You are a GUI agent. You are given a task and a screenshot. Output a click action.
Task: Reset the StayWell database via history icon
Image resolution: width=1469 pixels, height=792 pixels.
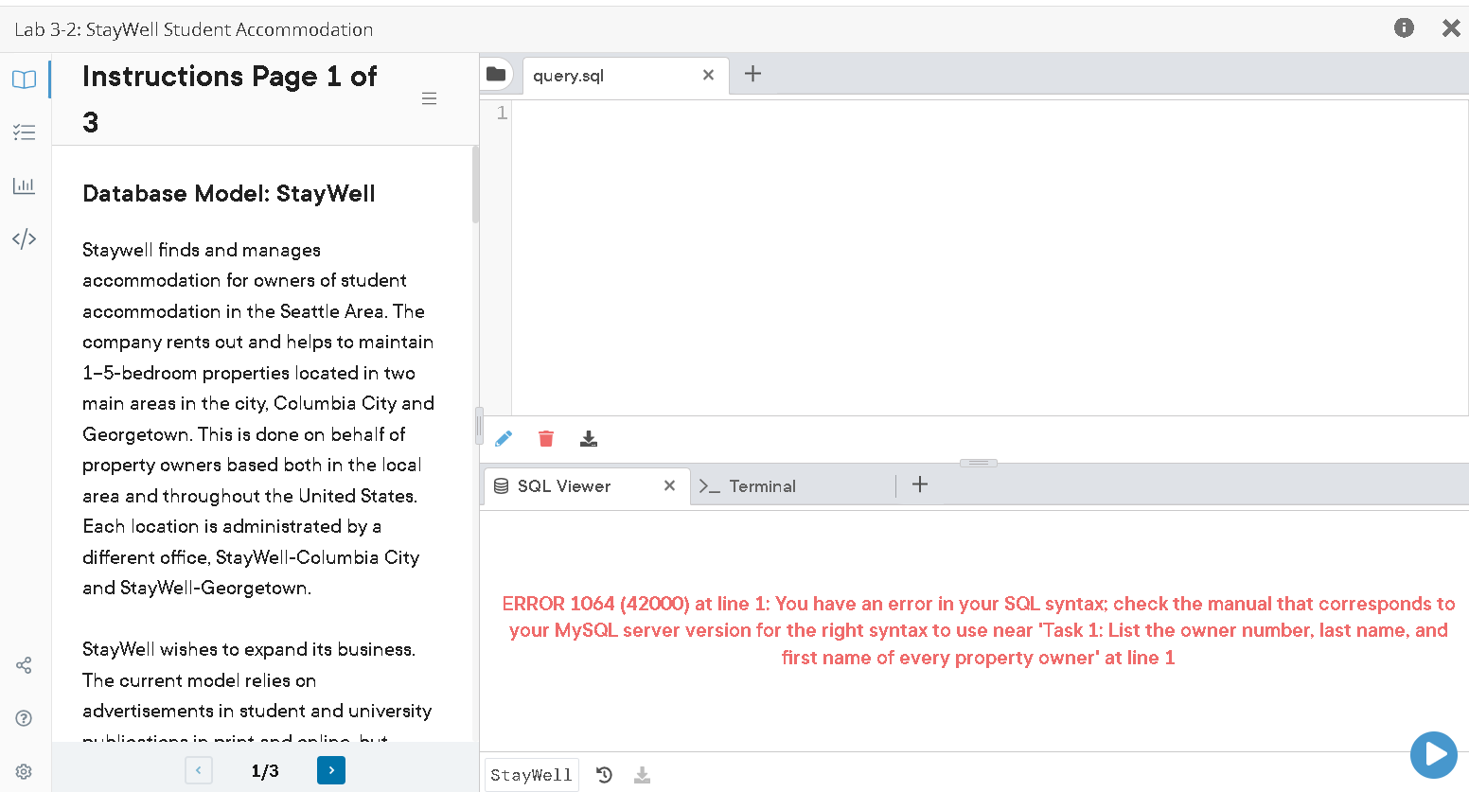tap(604, 774)
